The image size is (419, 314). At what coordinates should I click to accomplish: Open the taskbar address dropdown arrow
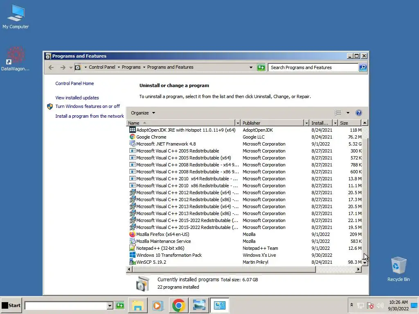coord(110,305)
